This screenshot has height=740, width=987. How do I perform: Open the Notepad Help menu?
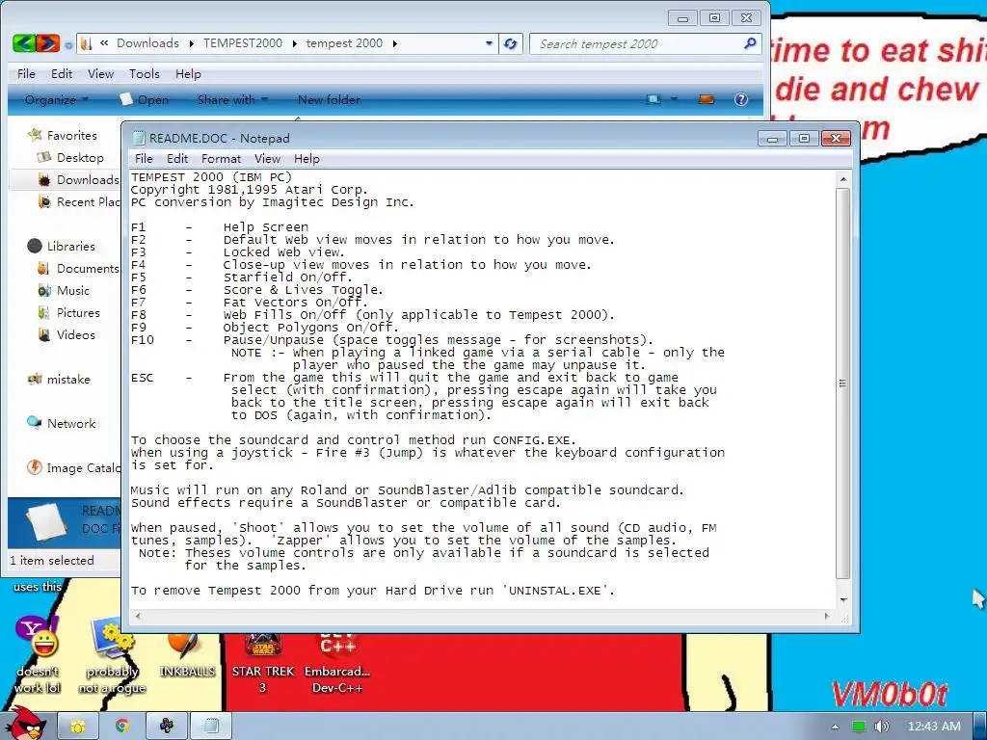(307, 159)
